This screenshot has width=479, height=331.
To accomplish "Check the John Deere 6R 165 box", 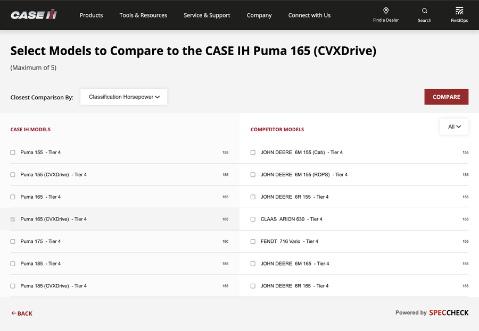I will click(253, 286).
